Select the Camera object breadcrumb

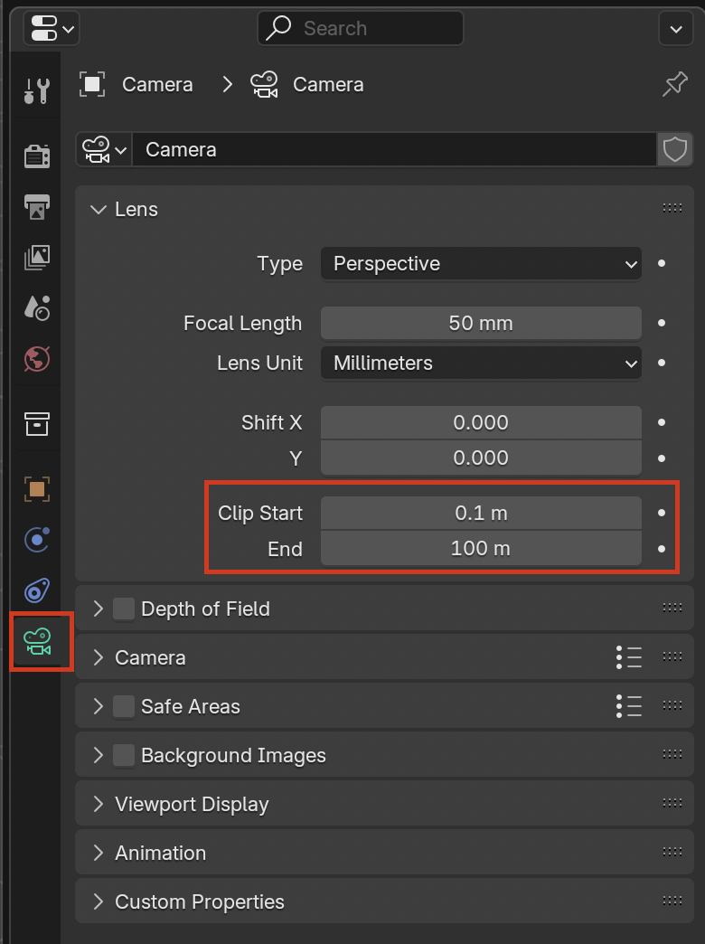click(157, 84)
